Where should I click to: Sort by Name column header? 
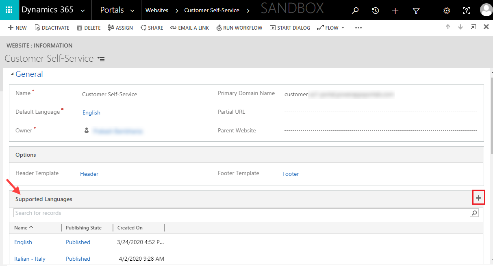24,228
